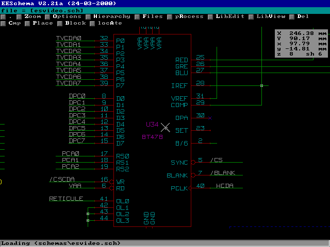This screenshot has width=330, height=247.
Task: Open the pRocess menu
Action: (189, 16)
